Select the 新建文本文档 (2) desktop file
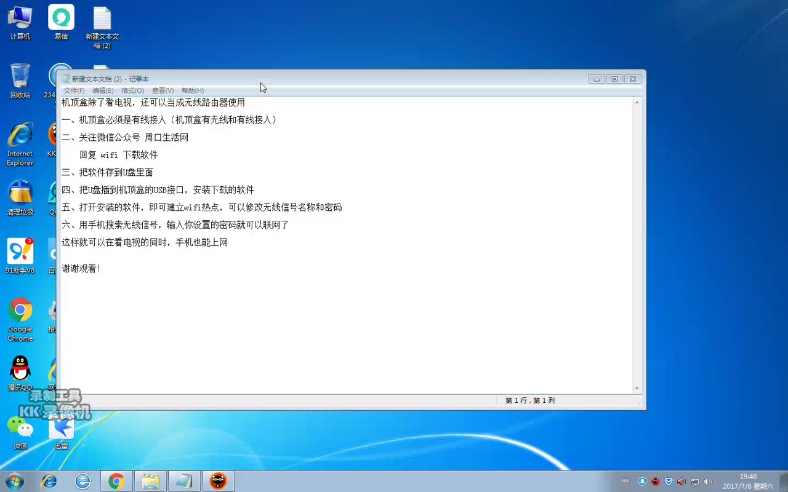The height and width of the screenshot is (492, 788). pos(102,28)
